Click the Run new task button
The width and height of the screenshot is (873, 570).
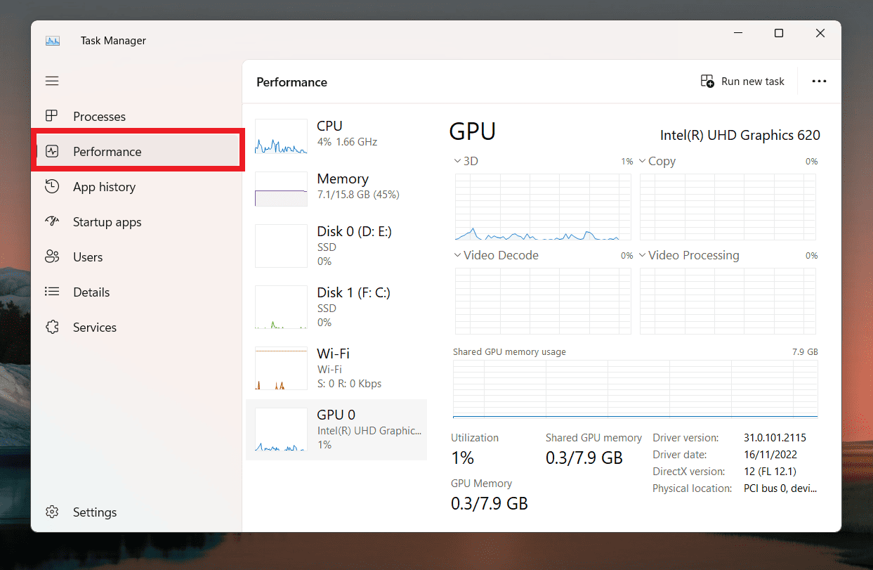742,82
